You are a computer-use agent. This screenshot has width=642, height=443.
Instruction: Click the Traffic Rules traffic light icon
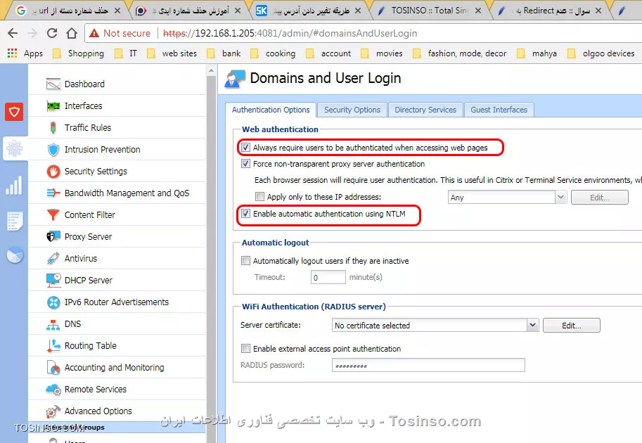[x=54, y=128]
